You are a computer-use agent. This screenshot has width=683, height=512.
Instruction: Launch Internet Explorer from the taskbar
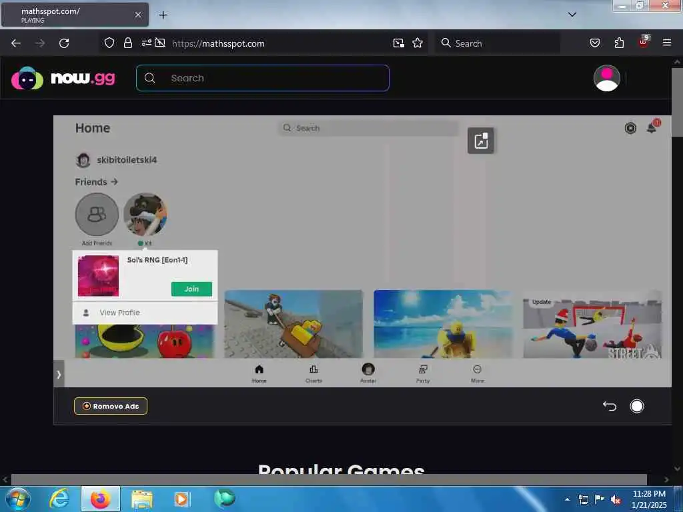pos(59,499)
